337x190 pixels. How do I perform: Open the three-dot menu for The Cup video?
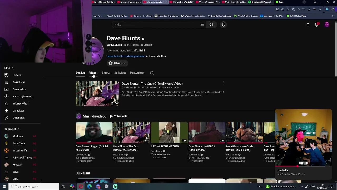pos(224,83)
